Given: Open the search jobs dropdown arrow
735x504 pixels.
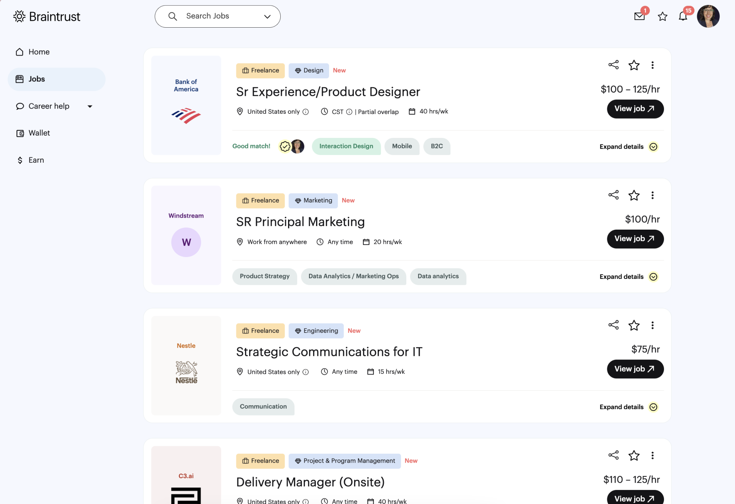Looking at the screenshot, I should [267, 16].
